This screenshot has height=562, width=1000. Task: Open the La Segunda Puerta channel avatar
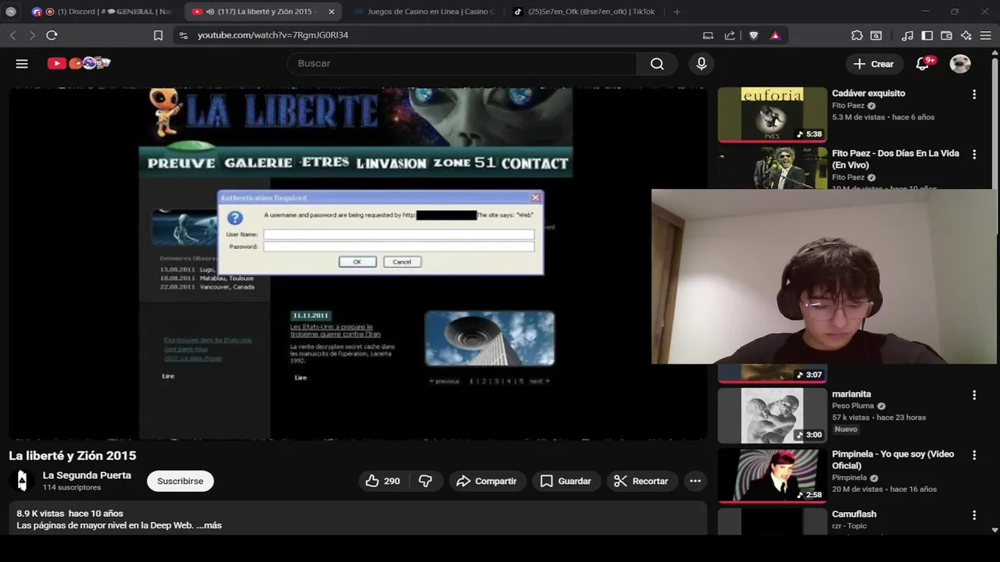coord(22,481)
